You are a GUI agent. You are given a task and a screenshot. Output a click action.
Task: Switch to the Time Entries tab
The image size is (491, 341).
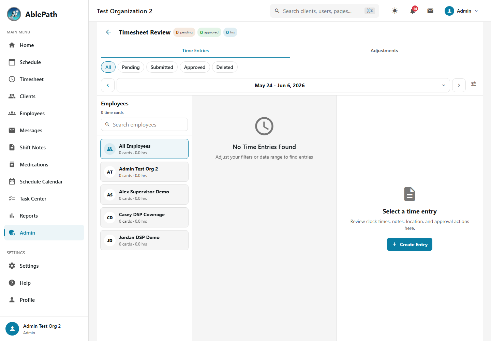195,50
